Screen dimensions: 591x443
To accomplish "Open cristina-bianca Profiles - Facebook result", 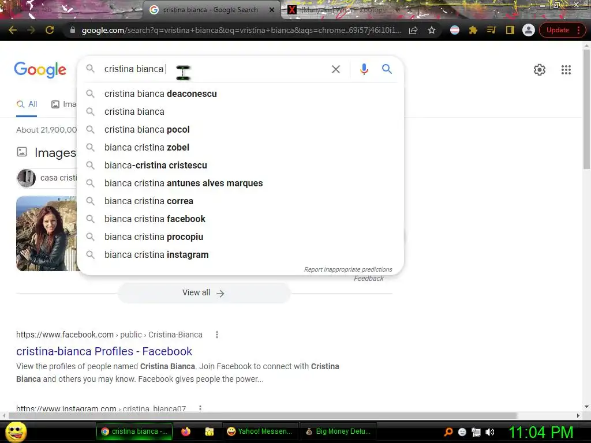I will coord(104,351).
